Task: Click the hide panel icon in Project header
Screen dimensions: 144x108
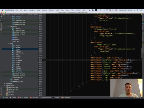Action: tap(37, 15)
